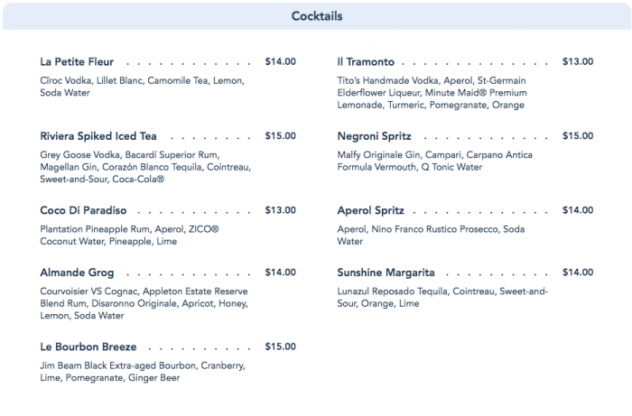The height and width of the screenshot is (416, 632).
Task: Click the Cocktails section header
Action: [x=316, y=16]
